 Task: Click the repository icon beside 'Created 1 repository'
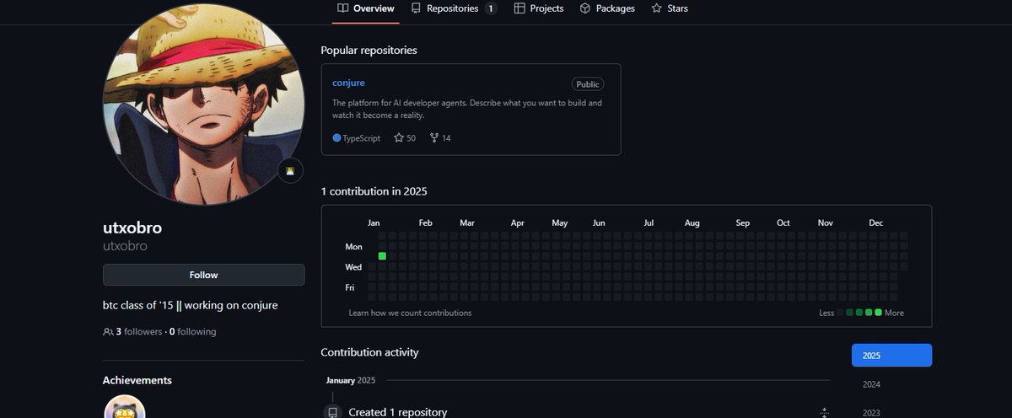332,412
